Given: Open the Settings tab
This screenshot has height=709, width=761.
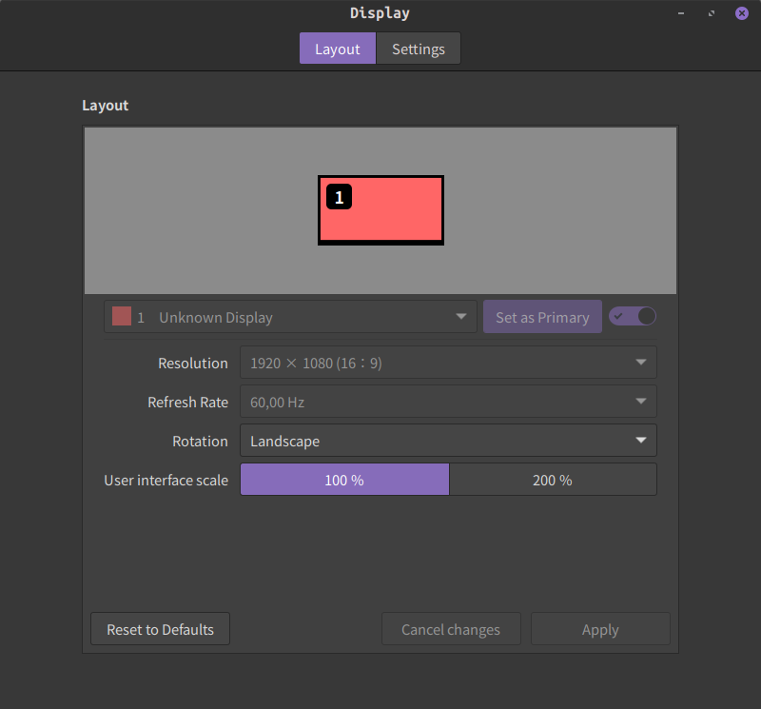Looking at the screenshot, I should [419, 49].
